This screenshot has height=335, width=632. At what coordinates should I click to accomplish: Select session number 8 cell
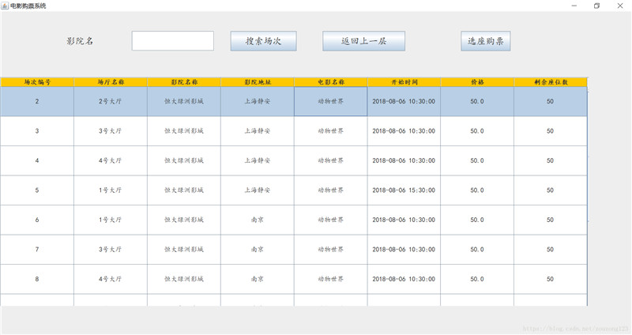click(37, 279)
